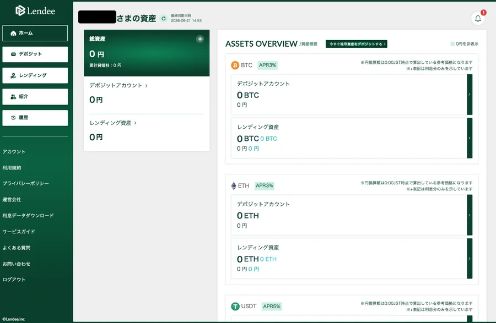Expand レンディング資産 in total assets card

tap(113, 123)
